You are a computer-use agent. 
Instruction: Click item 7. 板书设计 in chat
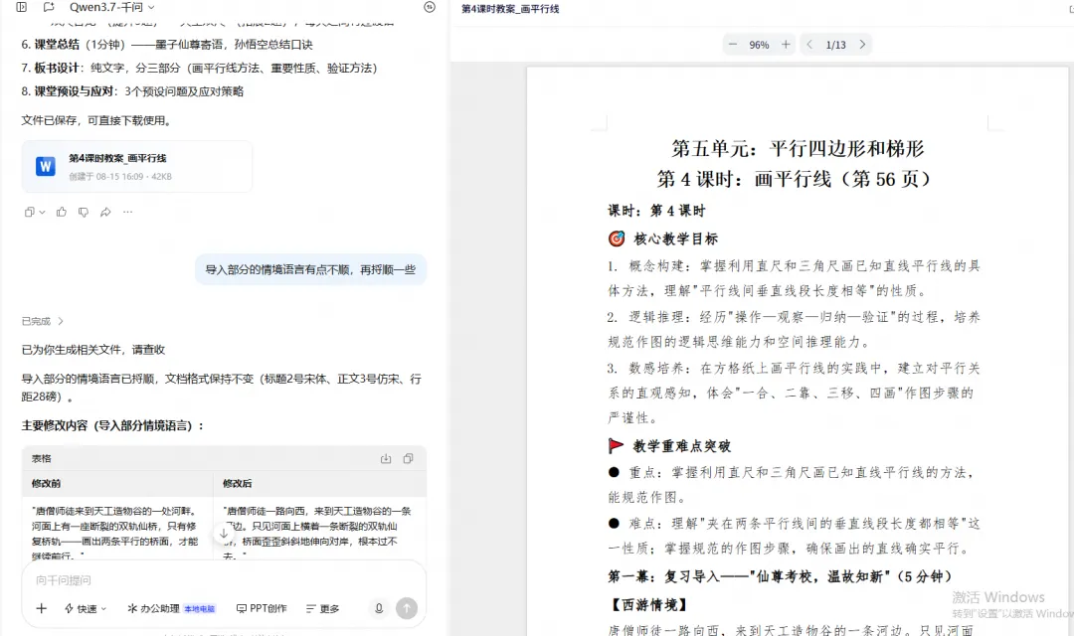[199, 68]
